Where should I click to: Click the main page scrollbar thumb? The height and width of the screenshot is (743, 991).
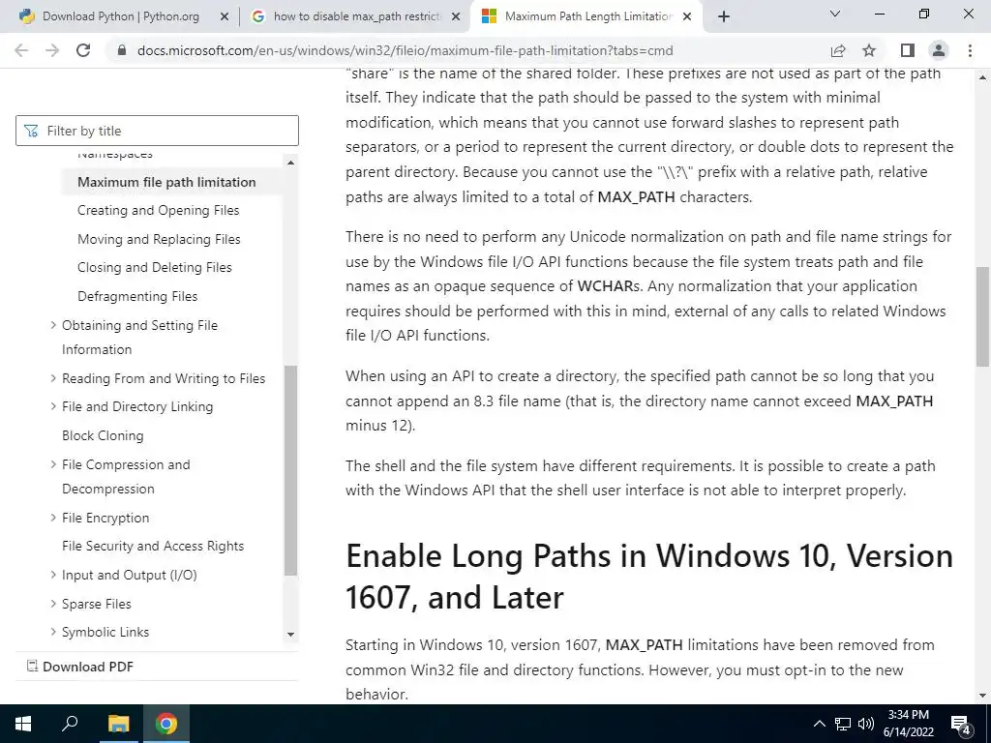coord(982,316)
